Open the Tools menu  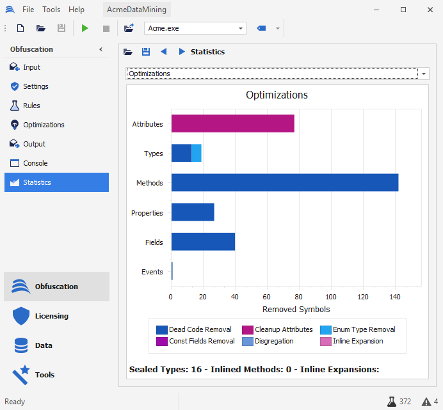point(51,10)
